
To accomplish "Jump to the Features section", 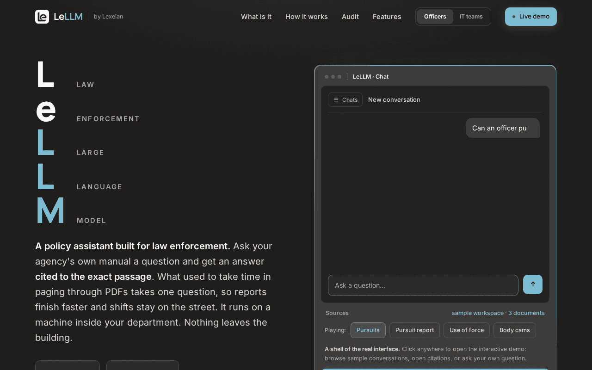I will [x=387, y=17].
